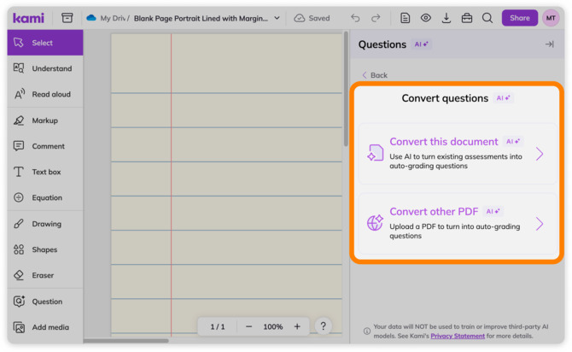
Task: Select the Comment tool
Action: pyautogui.click(x=45, y=146)
